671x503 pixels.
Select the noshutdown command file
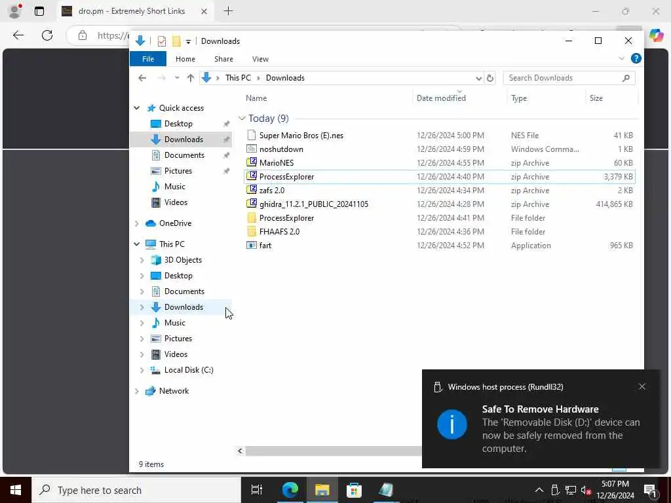(x=281, y=149)
